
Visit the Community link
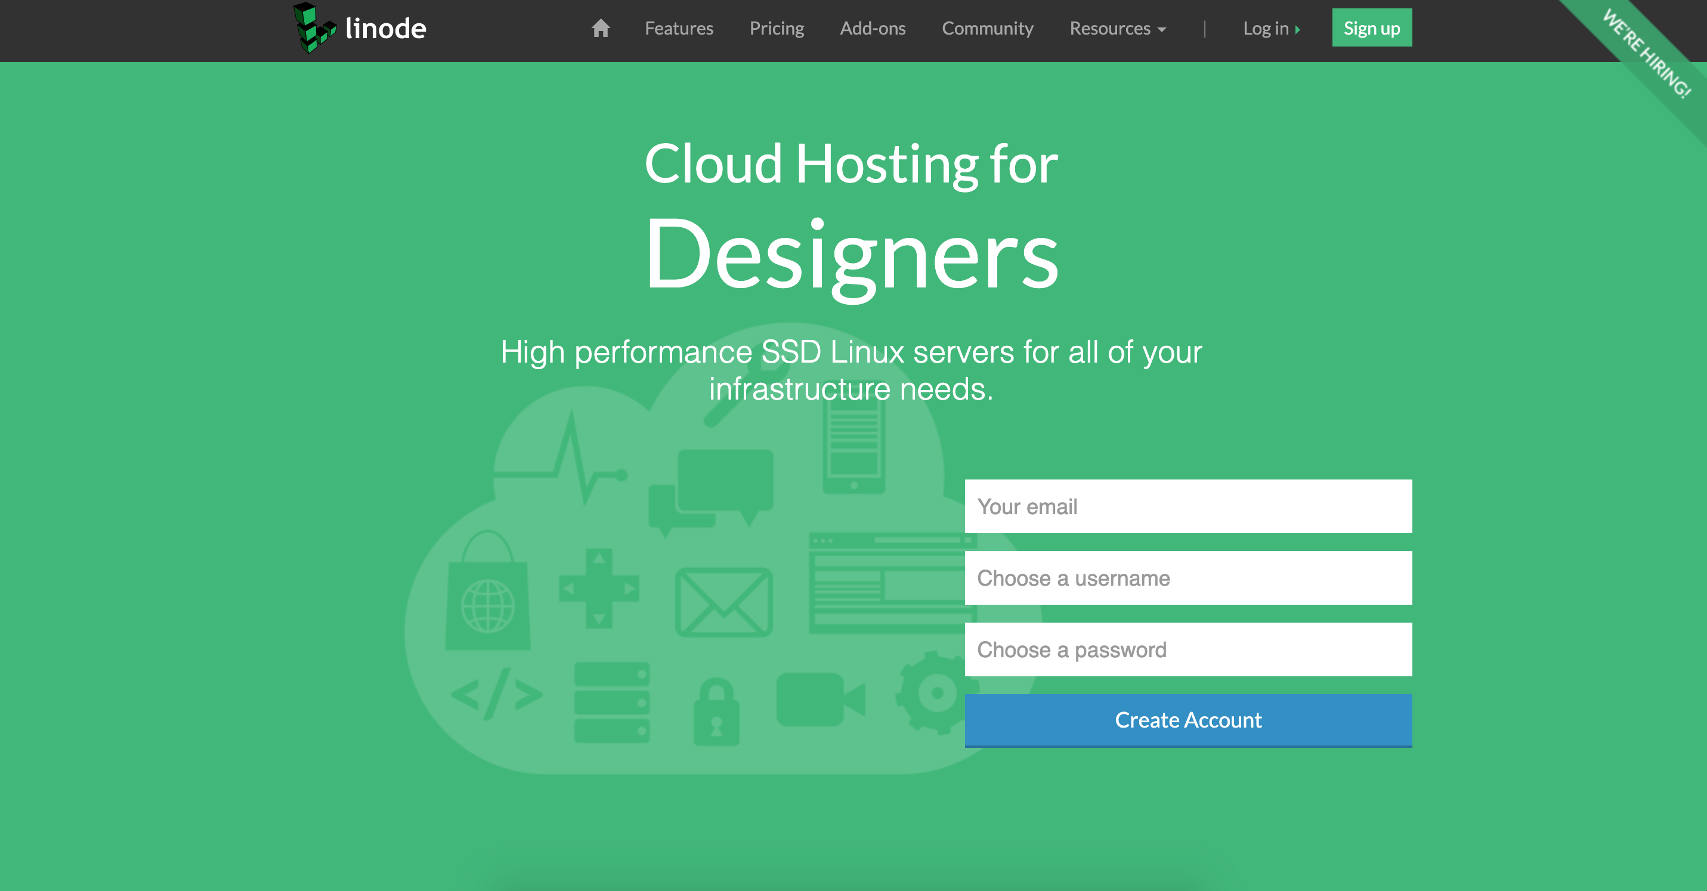pyautogui.click(x=987, y=29)
